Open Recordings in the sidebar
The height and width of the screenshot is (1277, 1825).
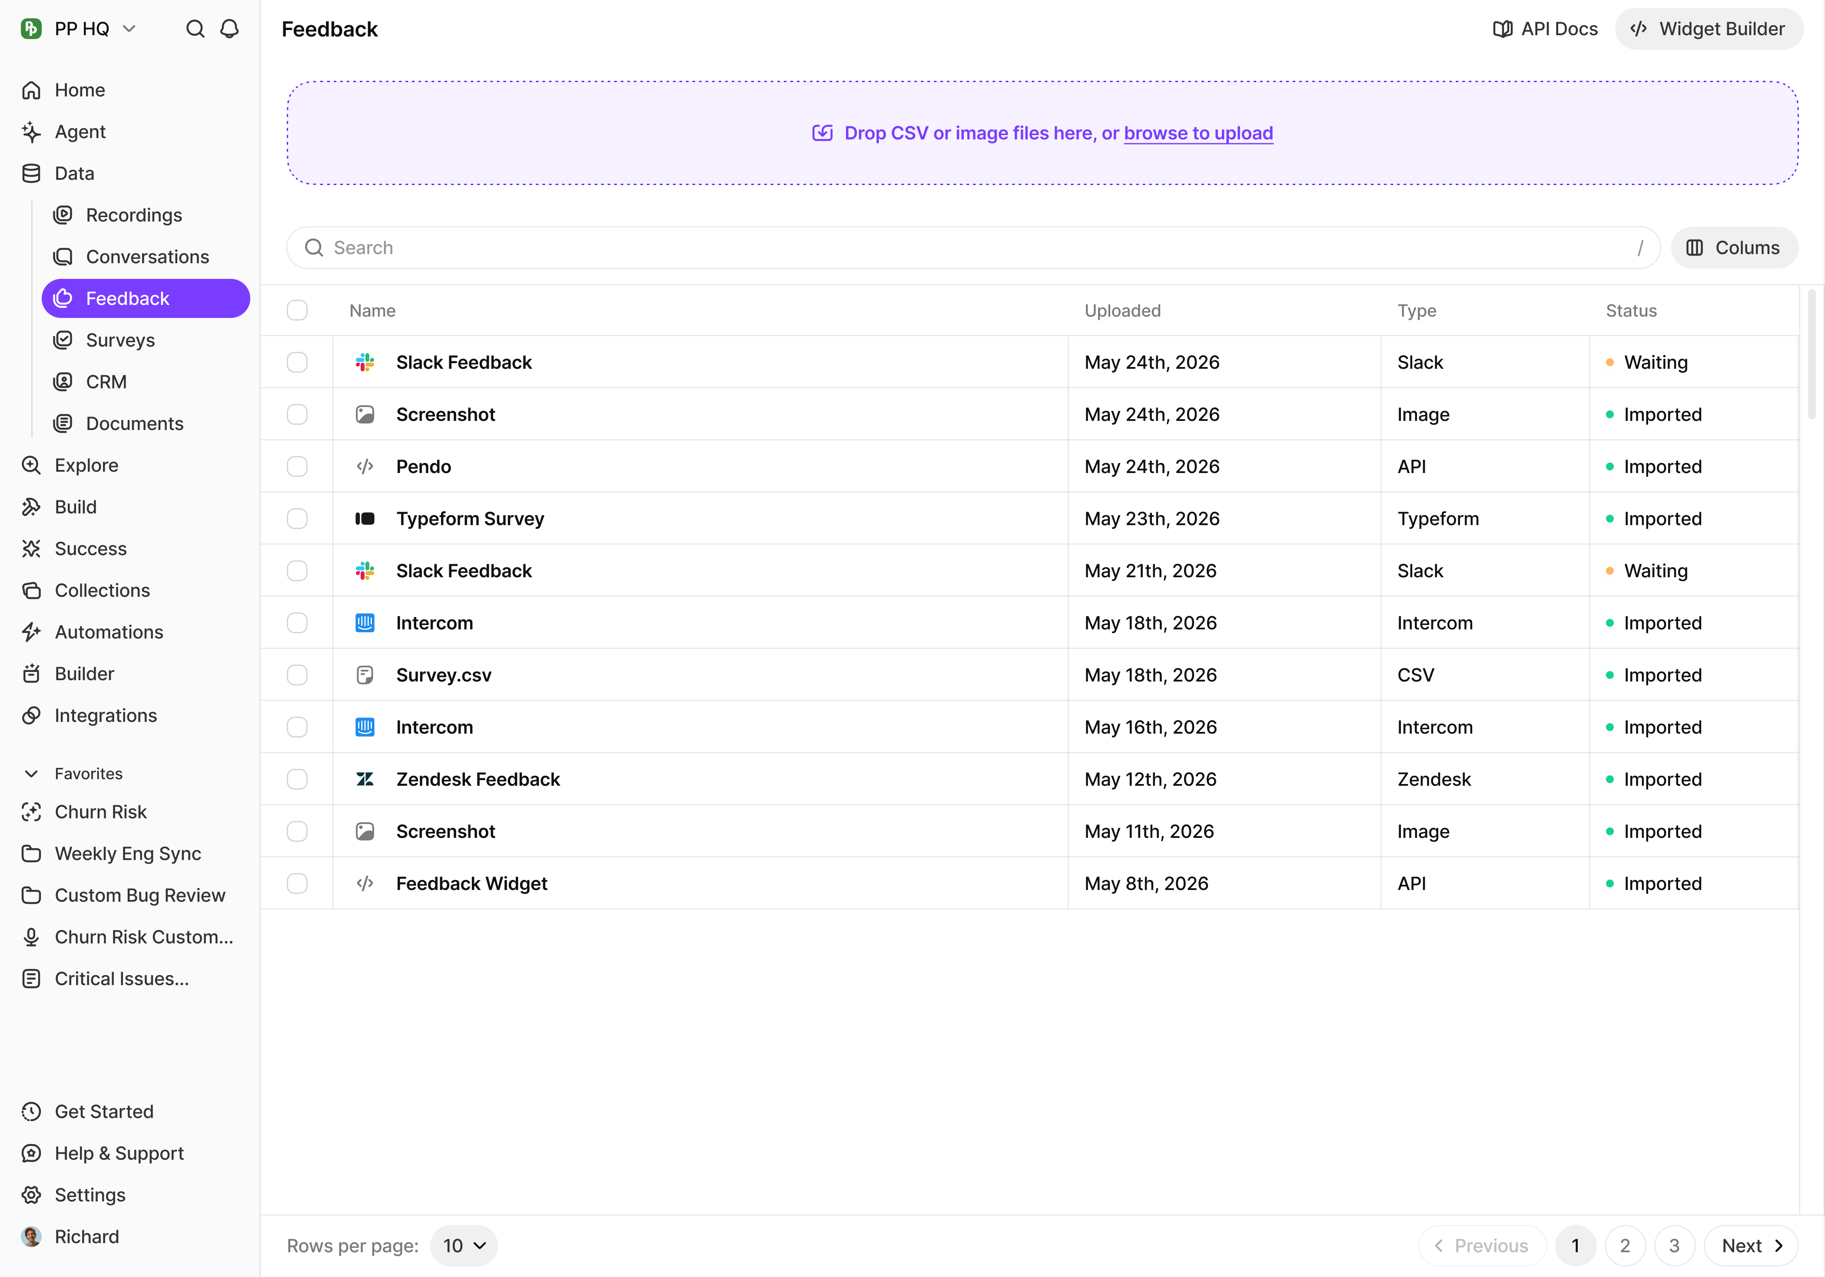pos(146,215)
